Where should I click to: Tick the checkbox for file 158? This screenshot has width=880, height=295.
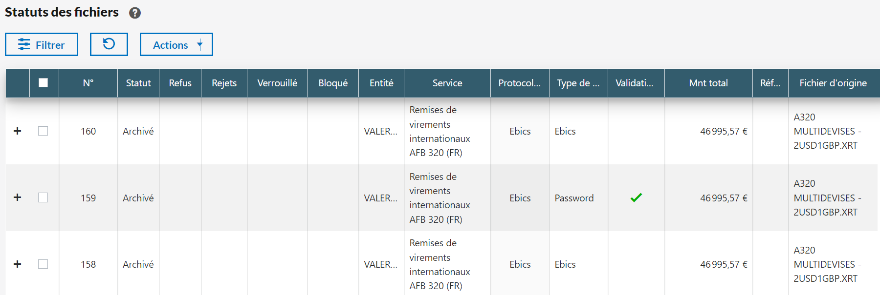click(43, 264)
